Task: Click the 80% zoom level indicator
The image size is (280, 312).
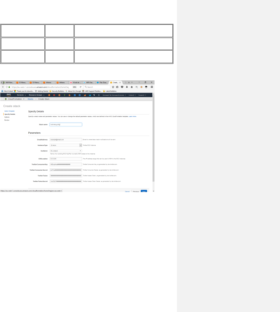Action: [x=74, y=87]
